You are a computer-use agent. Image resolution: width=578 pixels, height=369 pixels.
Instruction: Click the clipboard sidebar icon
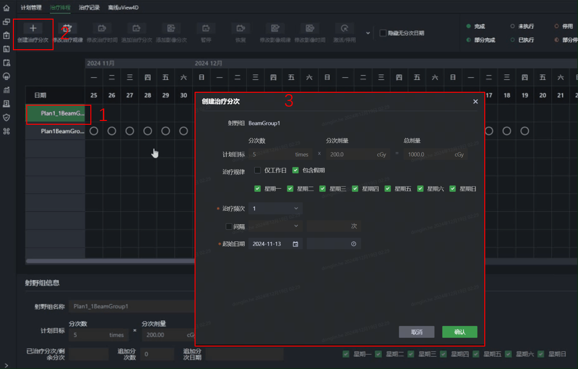7,35
